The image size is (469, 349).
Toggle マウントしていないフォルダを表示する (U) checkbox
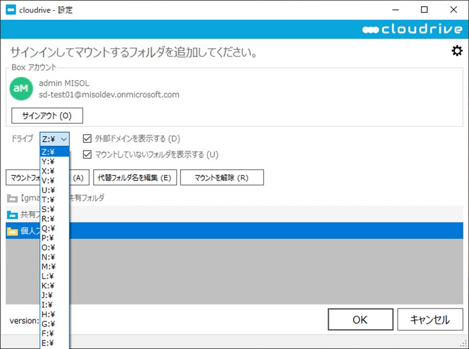(x=87, y=154)
